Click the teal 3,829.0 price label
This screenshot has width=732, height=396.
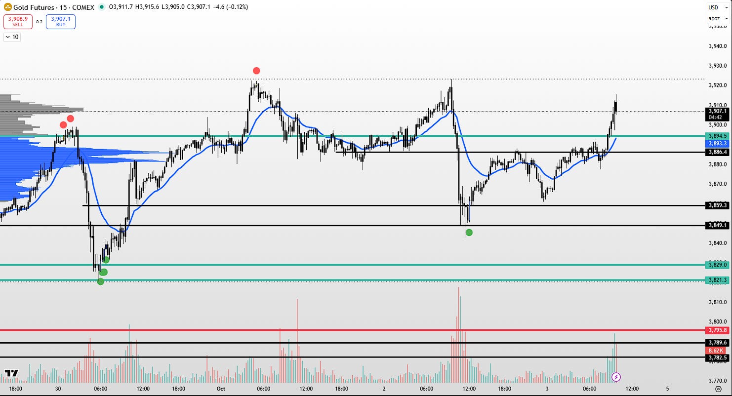coord(718,265)
